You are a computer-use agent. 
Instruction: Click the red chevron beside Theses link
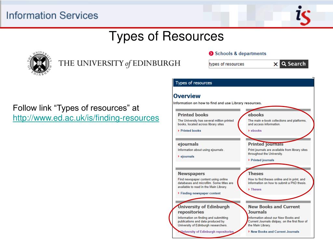click(x=249, y=189)
